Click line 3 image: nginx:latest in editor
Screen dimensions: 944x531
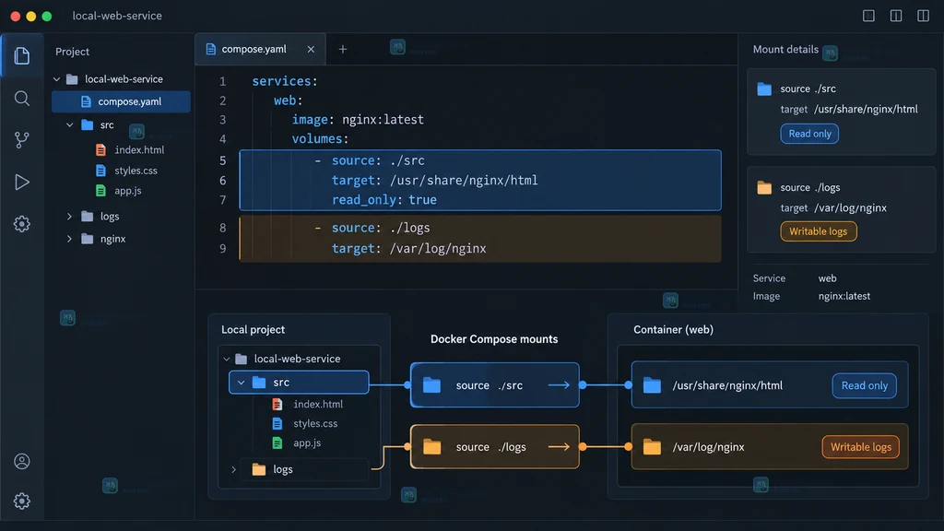[358, 120]
